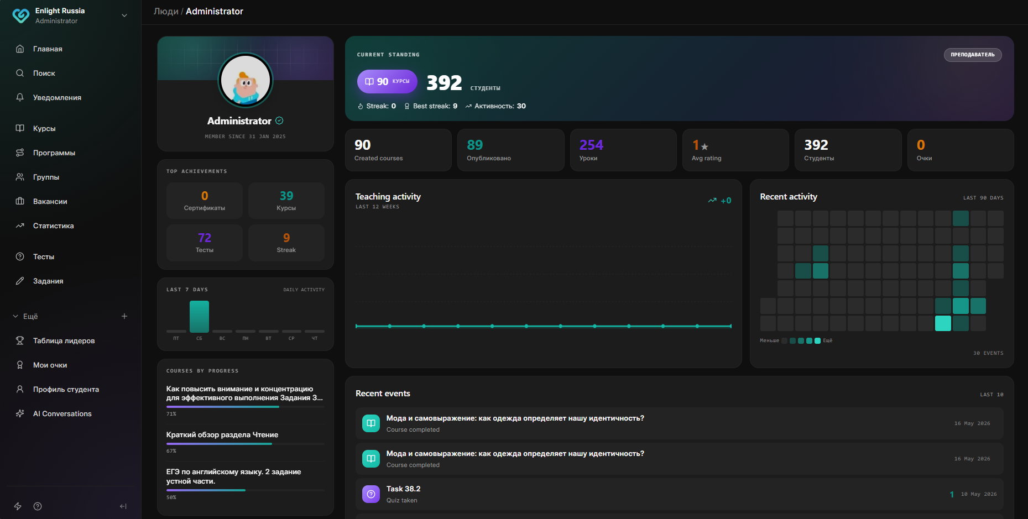
Task: Click the Enlight Russia logo icon
Action: (20, 15)
